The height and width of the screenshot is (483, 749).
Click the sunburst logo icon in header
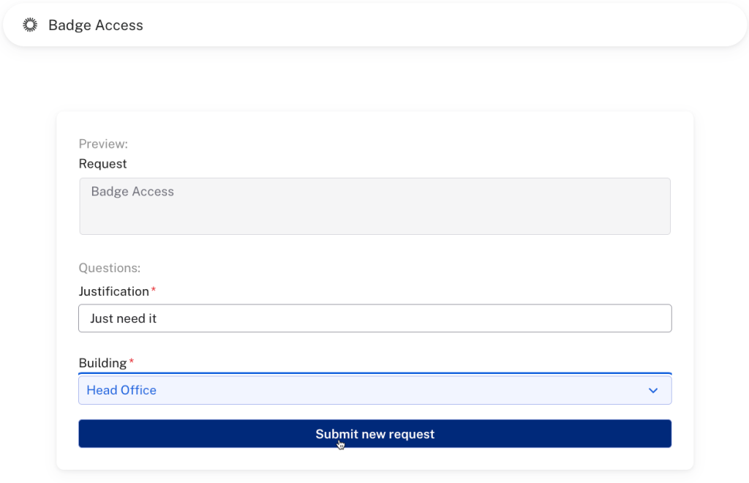pyautogui.click(x=30, y=25)
